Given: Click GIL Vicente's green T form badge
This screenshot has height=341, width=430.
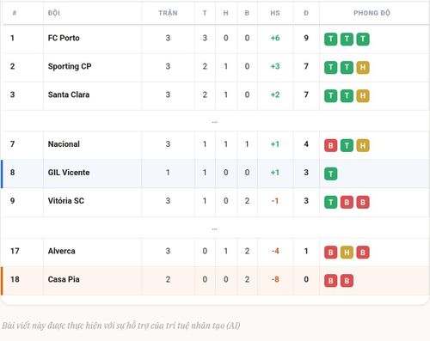Looking at the screenshot, I should click(330, 174).
